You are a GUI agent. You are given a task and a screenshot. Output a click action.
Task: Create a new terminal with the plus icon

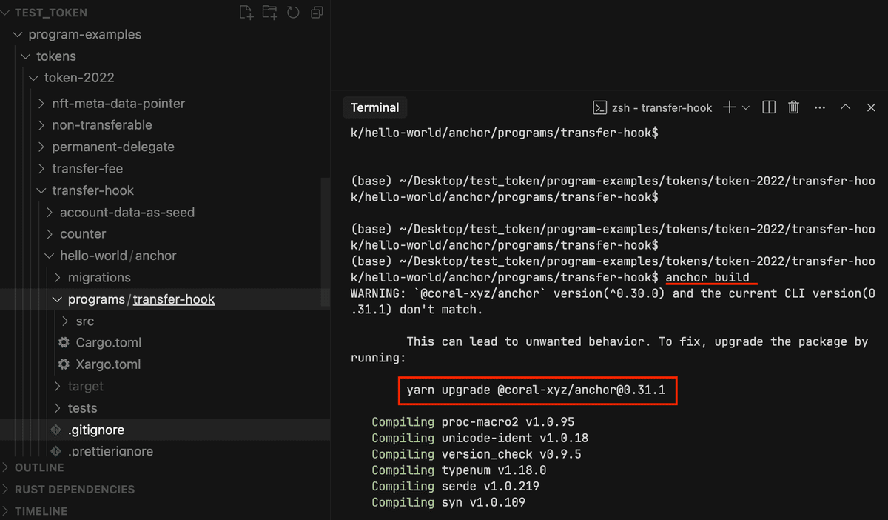tap(731, 107)
